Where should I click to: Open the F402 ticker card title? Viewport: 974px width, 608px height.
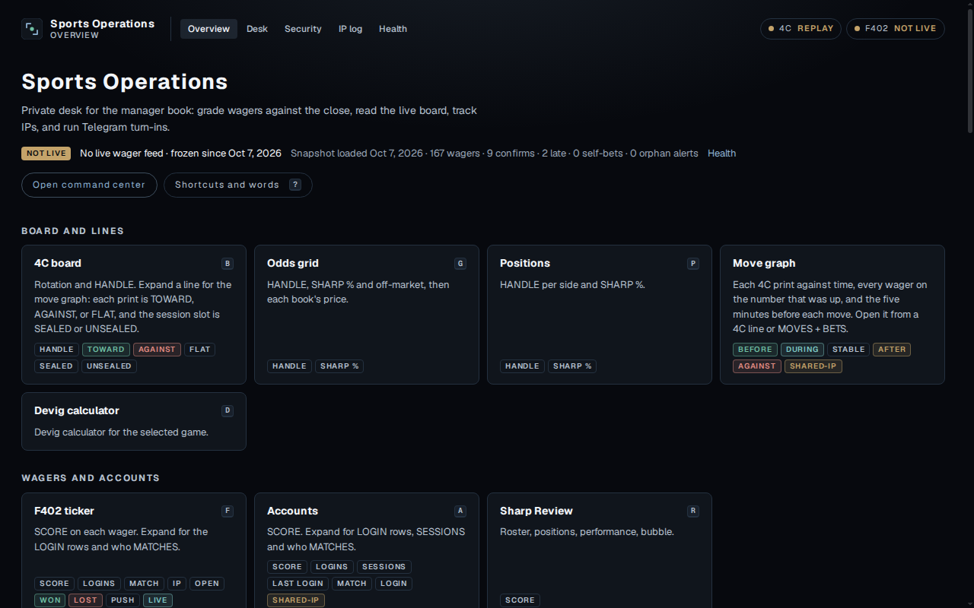point(64,511)
